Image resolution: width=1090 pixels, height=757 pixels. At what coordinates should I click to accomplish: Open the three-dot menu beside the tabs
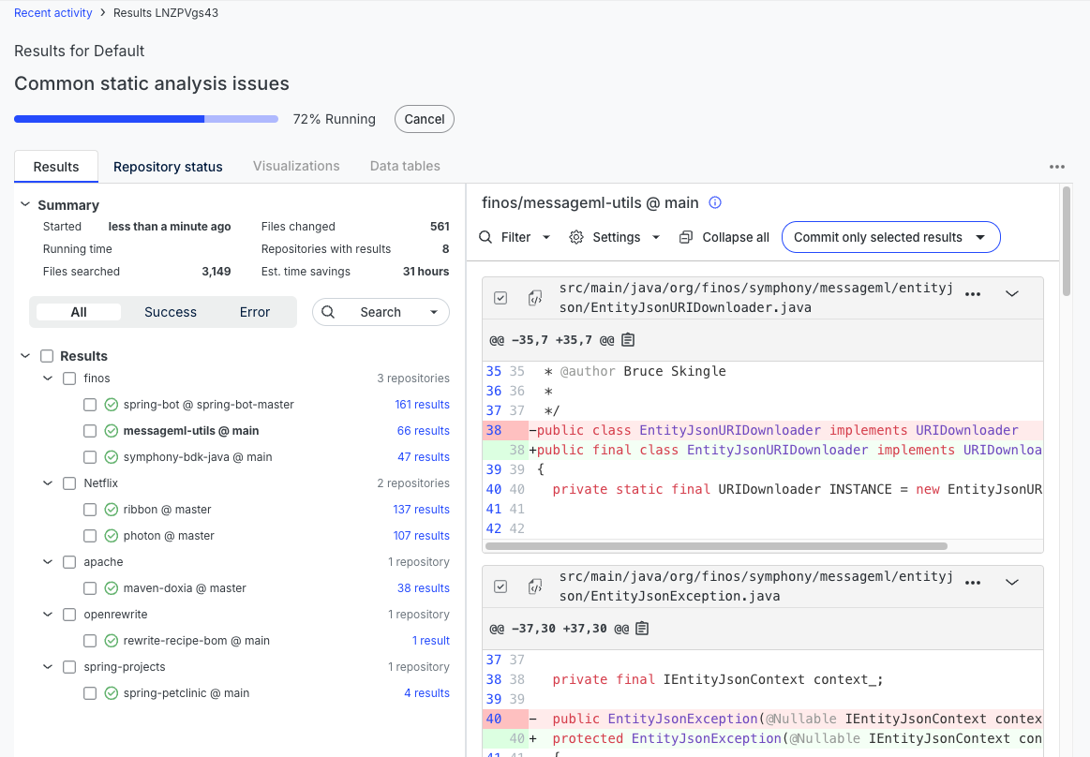click(1056, 167)
